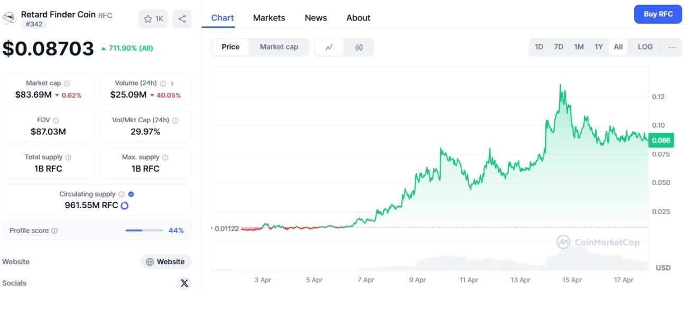
Task: Open the X (Twitter) social link icon
Action: tap(184, 283)
